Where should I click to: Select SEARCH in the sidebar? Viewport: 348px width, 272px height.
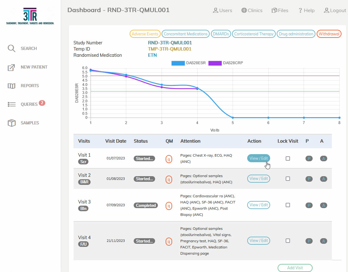(29, 48)
